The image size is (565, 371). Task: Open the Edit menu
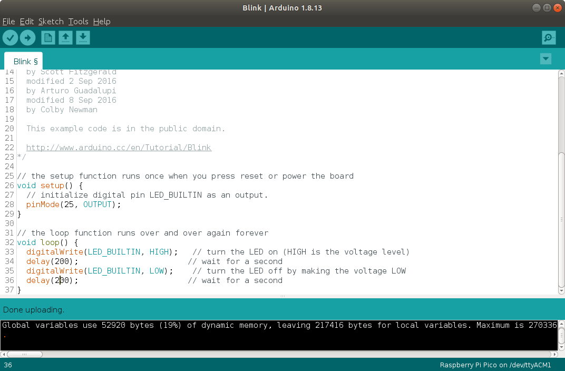click(27, 22)
